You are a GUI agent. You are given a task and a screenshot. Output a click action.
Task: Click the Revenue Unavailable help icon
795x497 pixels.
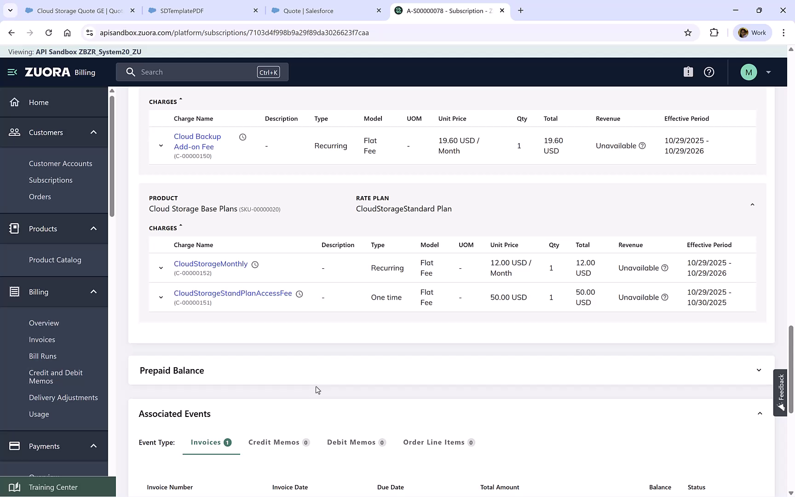coord(643,145)
